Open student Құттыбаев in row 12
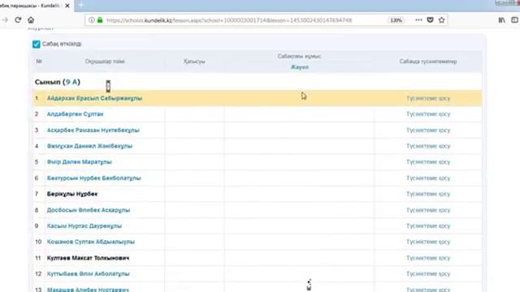 pos(89,274)
